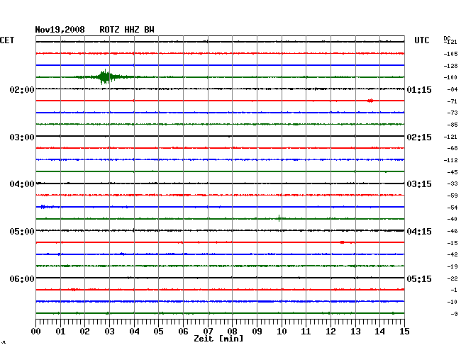Click the 02:00 CET hour label

(22, 90)
